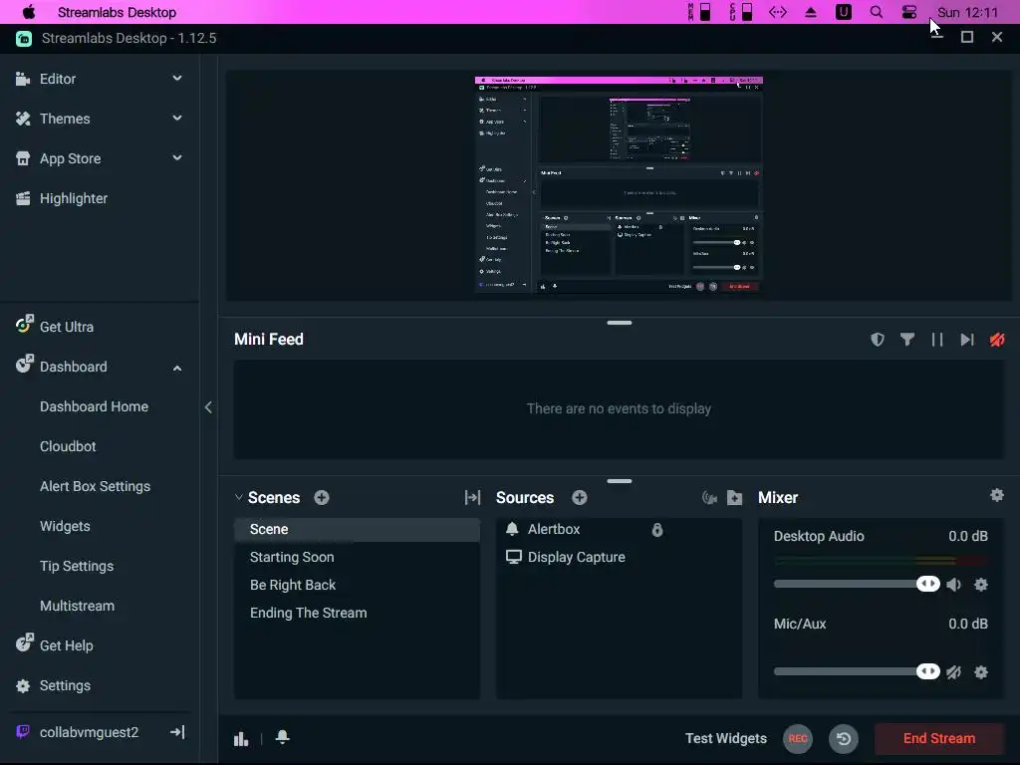Image resolution: width=1020 pixels, height=765 pixels.
Task: Add a new scene with plus icon
Action: (x=322, y=498)
